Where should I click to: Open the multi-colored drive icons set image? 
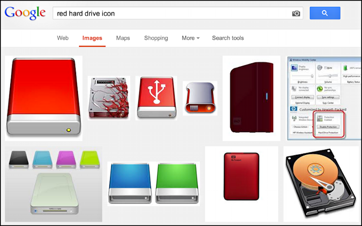click(x=54, y=184)
